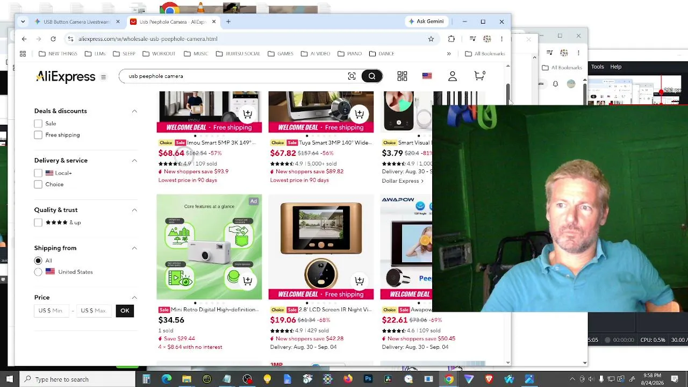Open a new browser tab
This screenshot has height=387, width=688.
pyautogui.click(x=228, y=21)
